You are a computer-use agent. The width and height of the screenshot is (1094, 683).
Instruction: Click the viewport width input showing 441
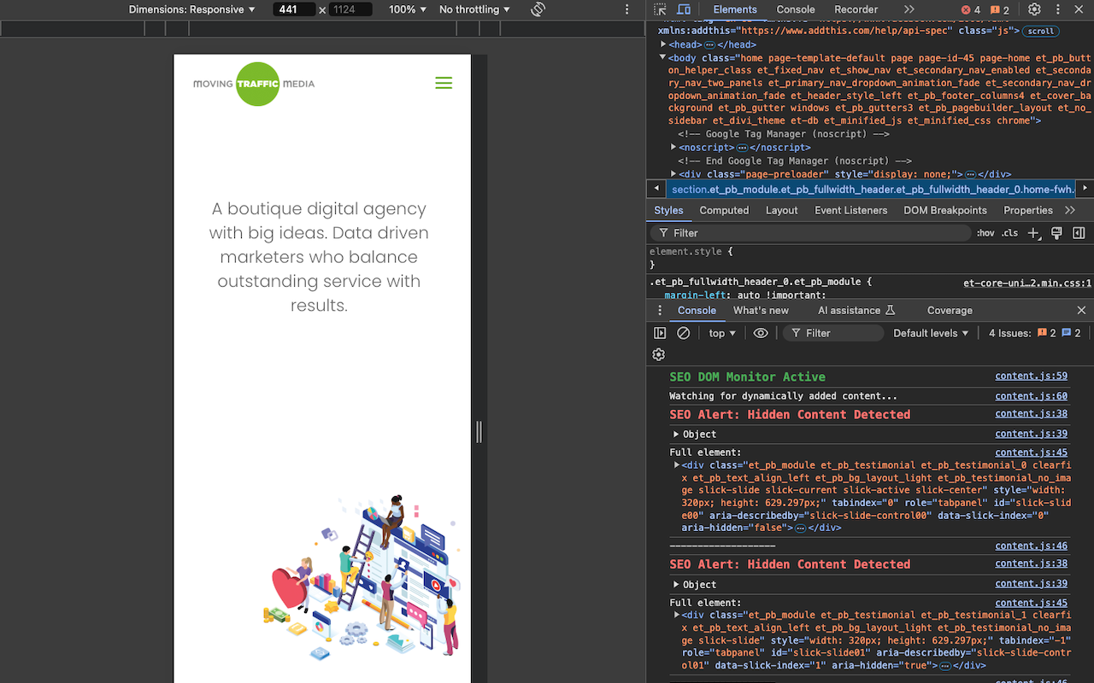point(294,9)
